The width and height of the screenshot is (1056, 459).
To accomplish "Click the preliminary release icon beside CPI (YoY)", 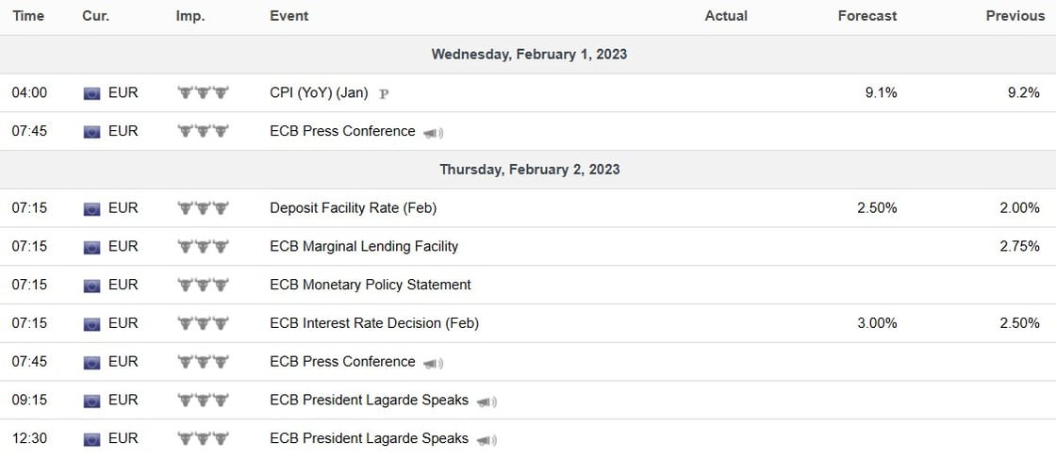I will coord(384,93).
